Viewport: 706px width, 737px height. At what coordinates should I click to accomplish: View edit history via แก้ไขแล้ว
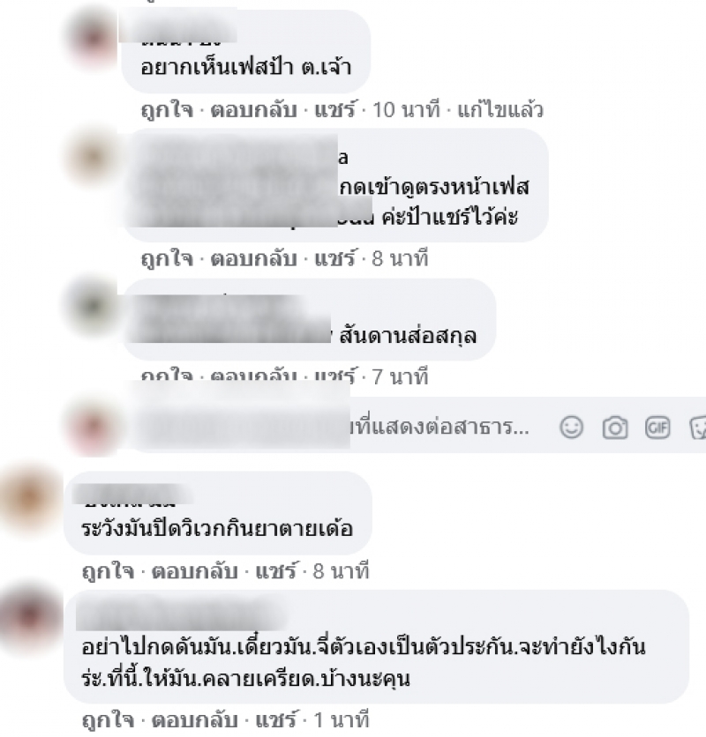[500, 109]
